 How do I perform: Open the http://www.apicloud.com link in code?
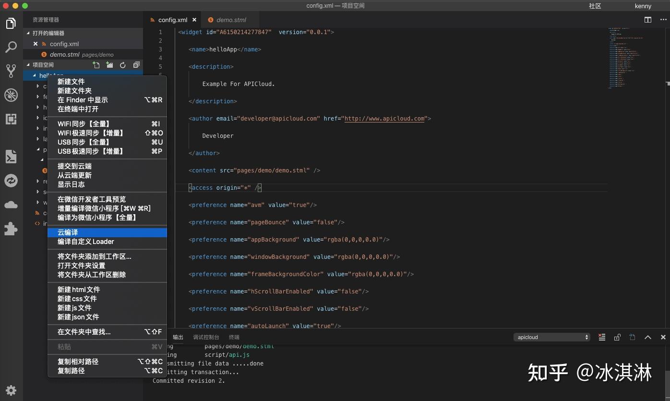[x=385, y=119]
